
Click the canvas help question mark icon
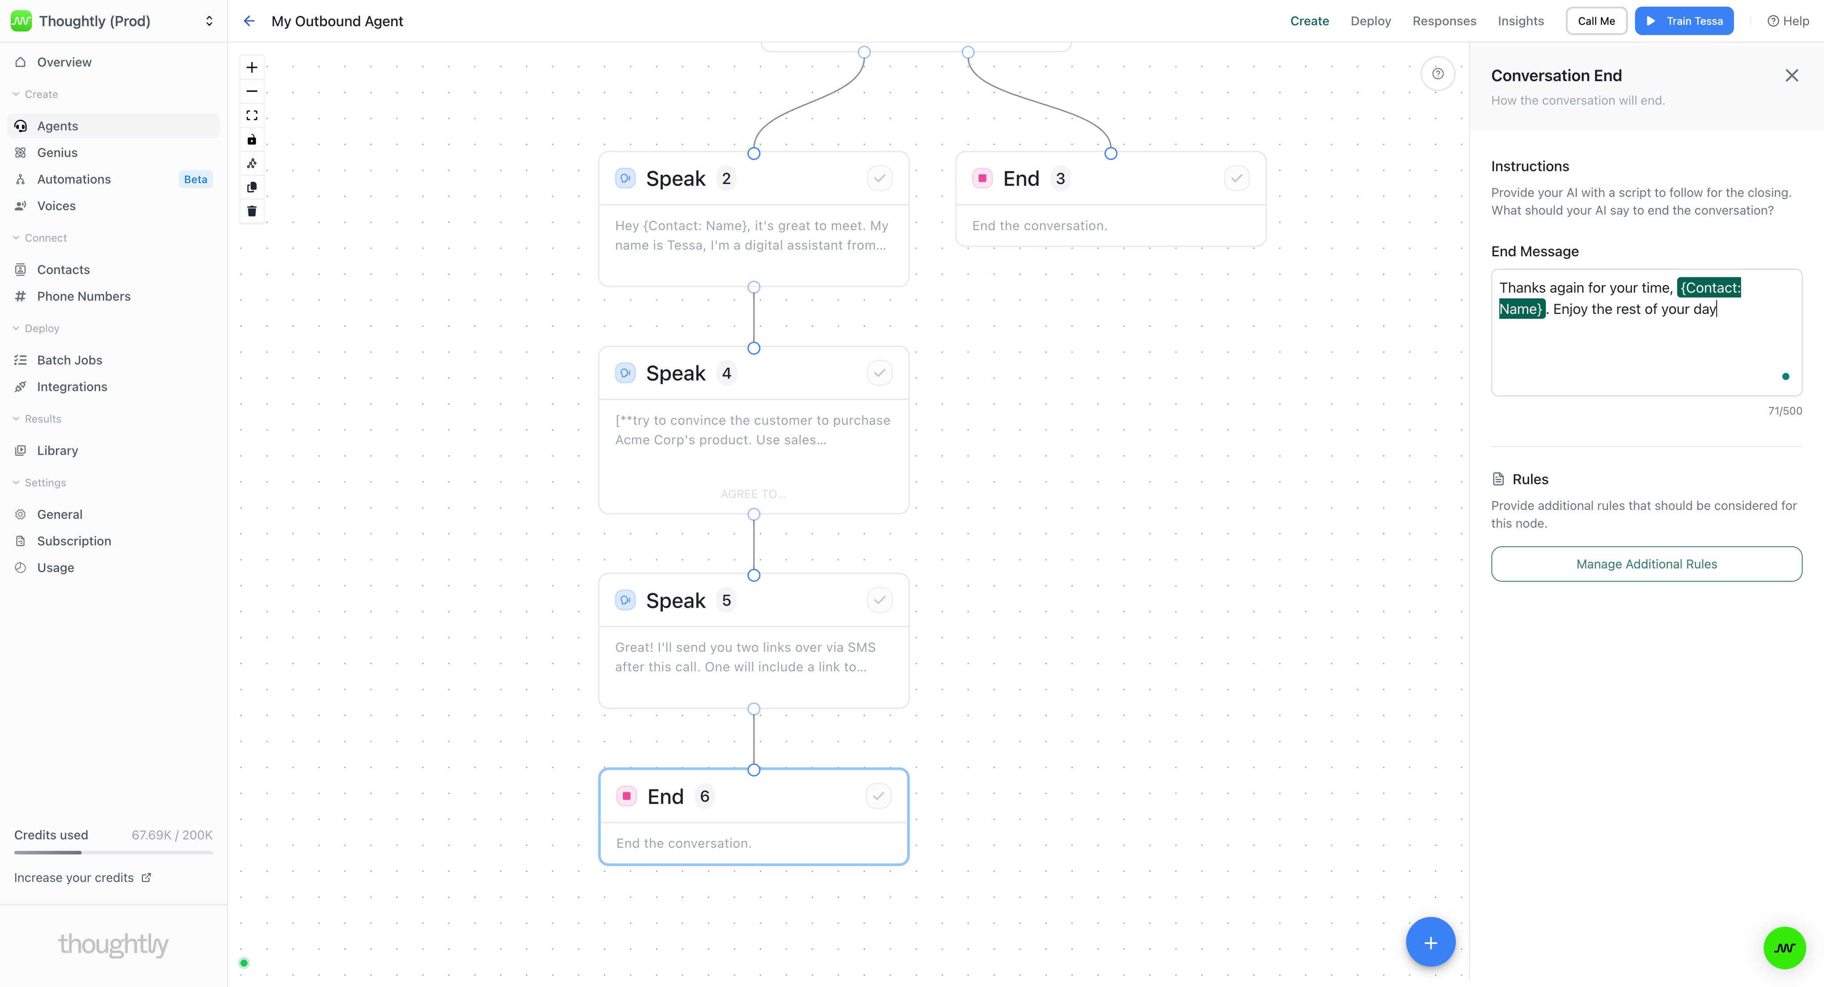tap(1437, 73)
